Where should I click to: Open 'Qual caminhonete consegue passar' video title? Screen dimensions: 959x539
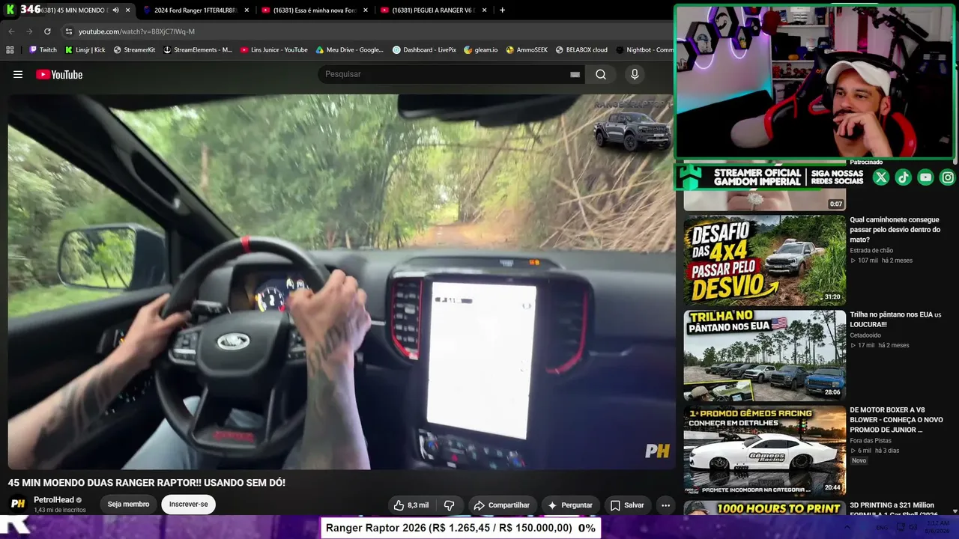895,230
